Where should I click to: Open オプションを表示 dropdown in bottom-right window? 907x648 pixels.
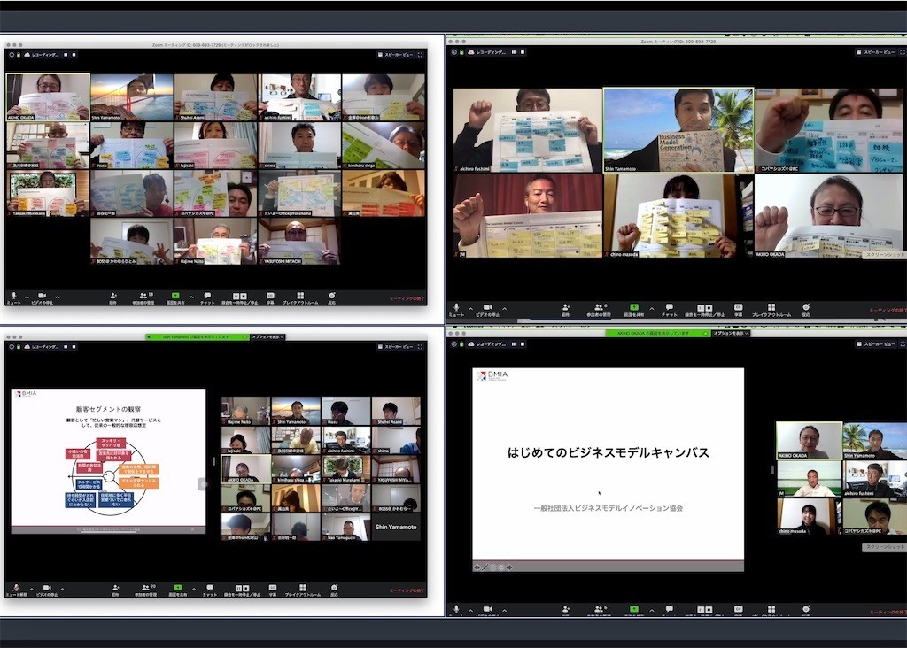(x=731, y=333)
